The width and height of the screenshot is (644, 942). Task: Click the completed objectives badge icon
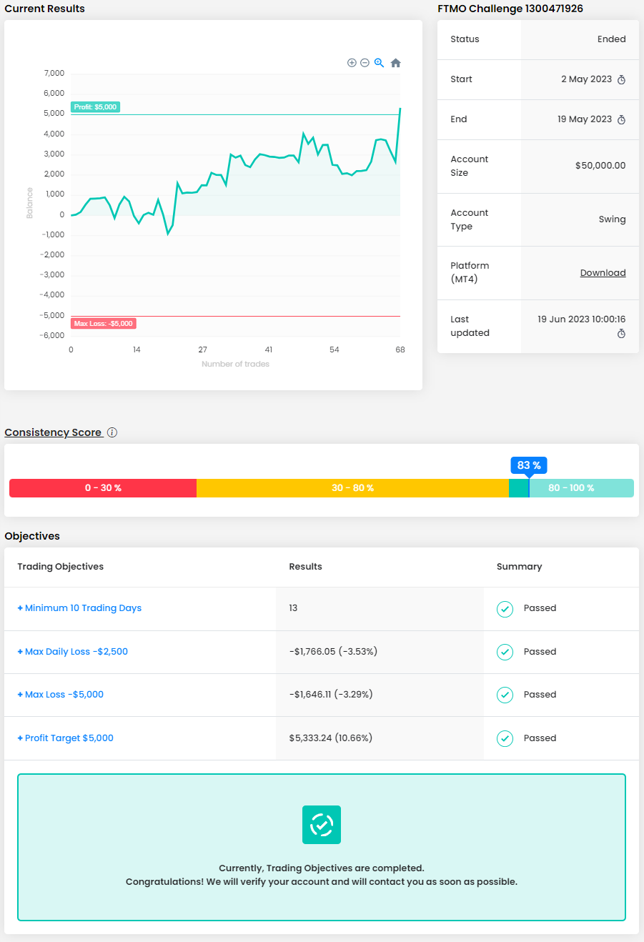(x=322, y=825)
